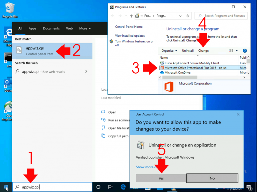The height and width of the screenshot is (192, 257).
Task: Open the cmd desktop shortcut
Action: [x=8, y=60]
